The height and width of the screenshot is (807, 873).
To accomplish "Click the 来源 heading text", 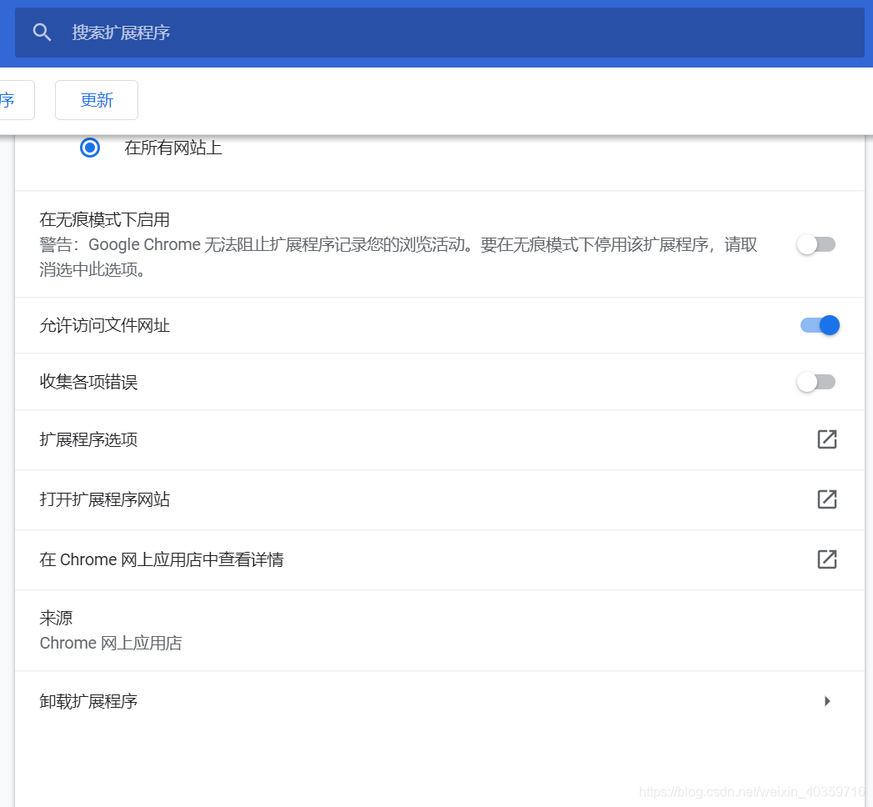I will [x=57, y=618].
